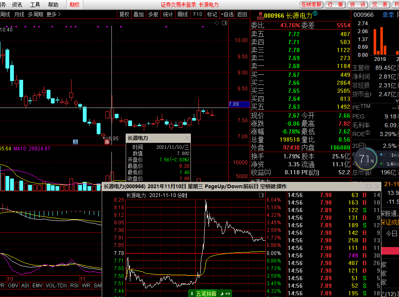Close the intraday 分时 popup window

378,187
